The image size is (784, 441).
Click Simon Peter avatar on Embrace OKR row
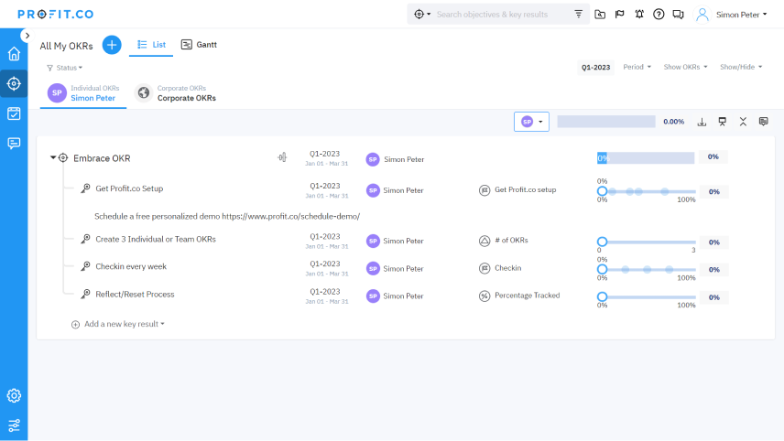(x=373, y=159)
